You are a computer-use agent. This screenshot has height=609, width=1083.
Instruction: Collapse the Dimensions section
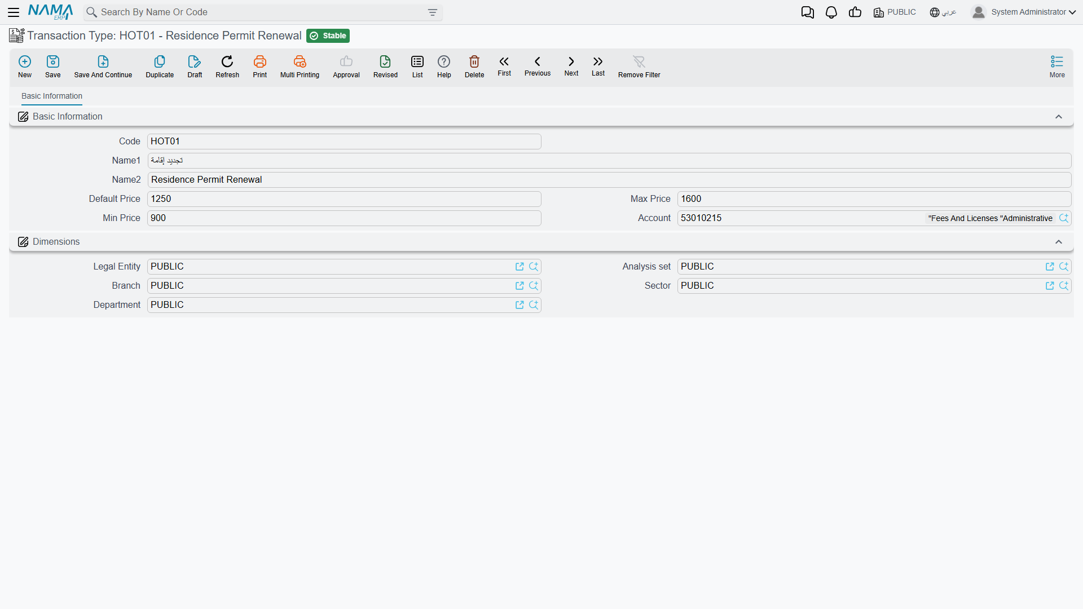pyautogui.click(x=1059, y=242)
